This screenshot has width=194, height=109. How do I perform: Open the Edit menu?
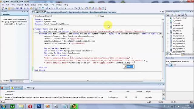(8, 5)
